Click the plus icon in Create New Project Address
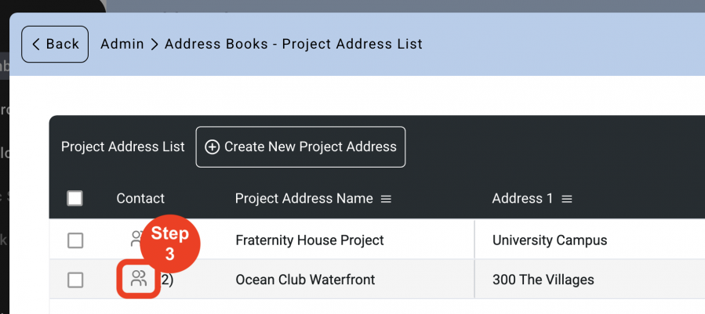The height and width of the screenshot is (314, 705). click(x=212, y=147)
